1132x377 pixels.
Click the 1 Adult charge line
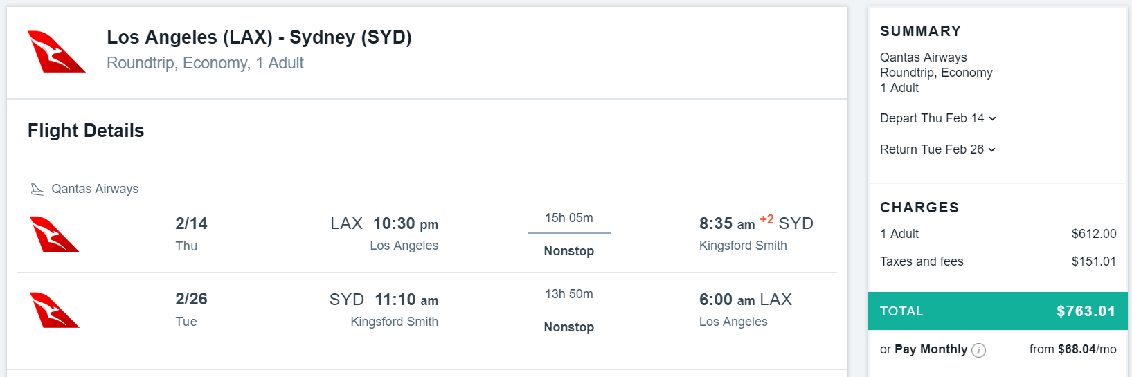click(899, 234)
